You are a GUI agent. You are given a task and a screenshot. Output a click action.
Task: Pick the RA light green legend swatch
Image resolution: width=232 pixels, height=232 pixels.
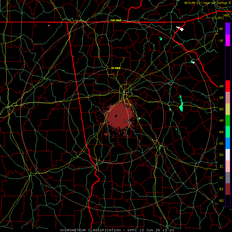[x=228, y=132]
